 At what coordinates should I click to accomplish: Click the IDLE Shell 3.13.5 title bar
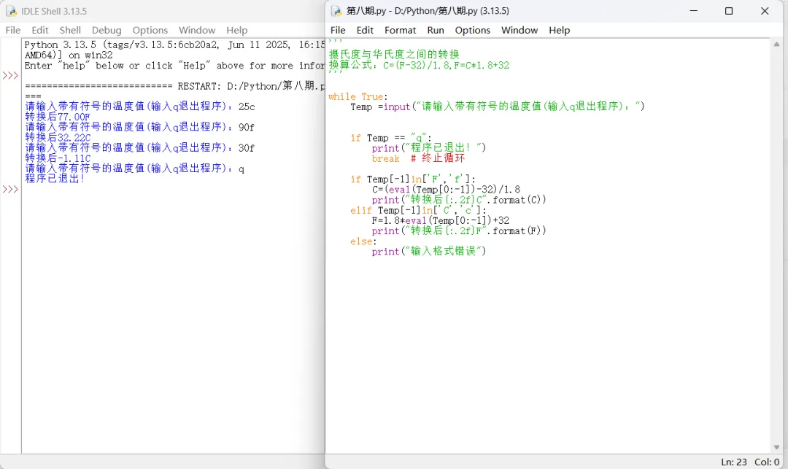[163, 11]
